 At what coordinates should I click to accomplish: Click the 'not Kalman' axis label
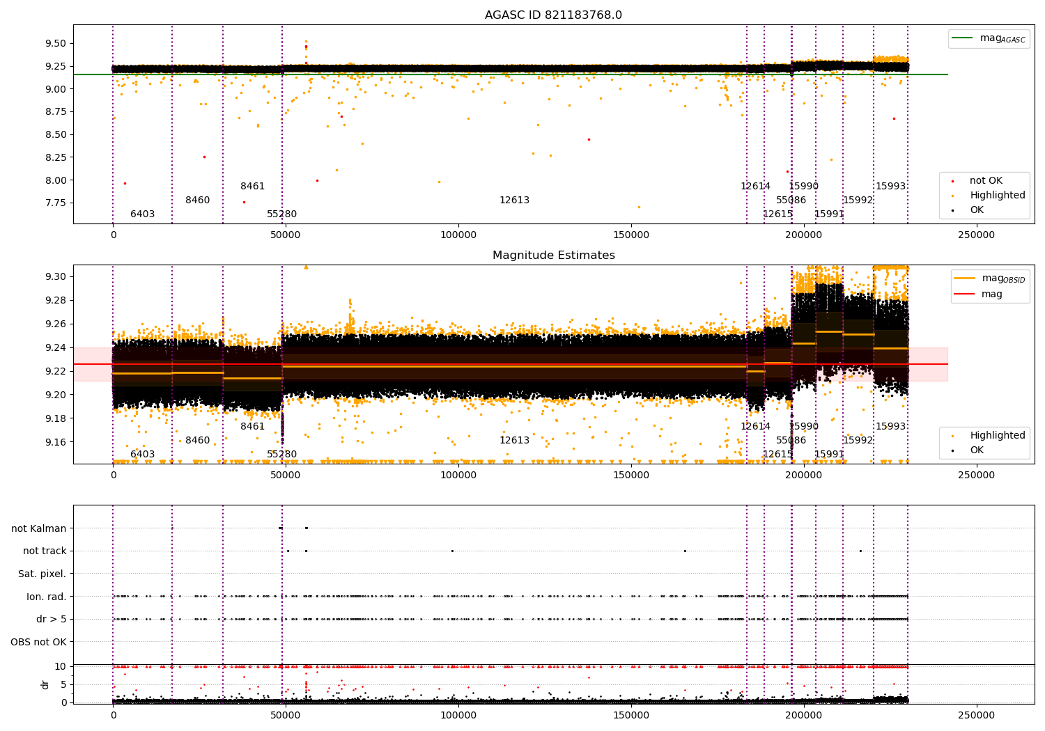[39, 528]
